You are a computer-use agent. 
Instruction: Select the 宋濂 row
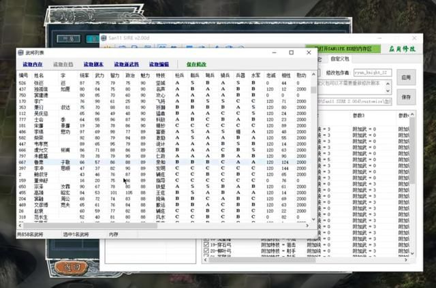[x=163, y=126]
